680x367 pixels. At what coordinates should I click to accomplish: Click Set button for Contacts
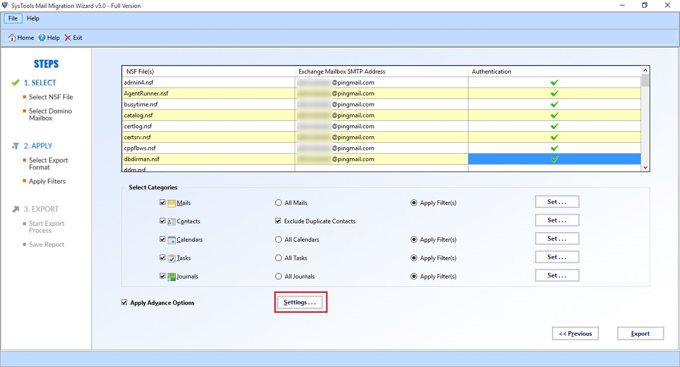557,220
